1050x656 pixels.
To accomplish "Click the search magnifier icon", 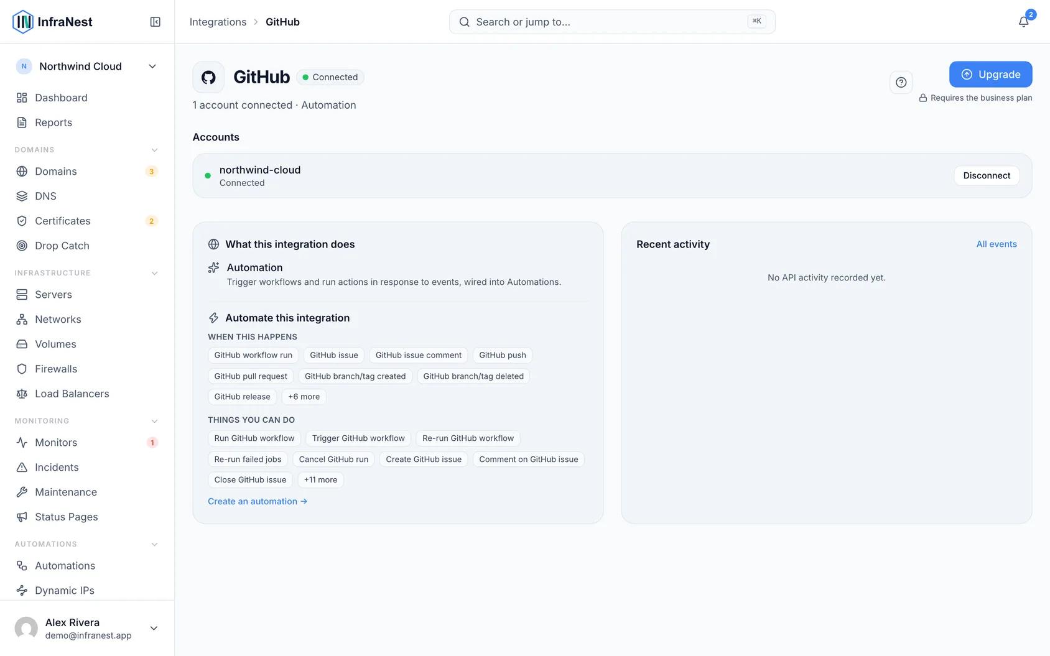I will [x=464, y=22].
